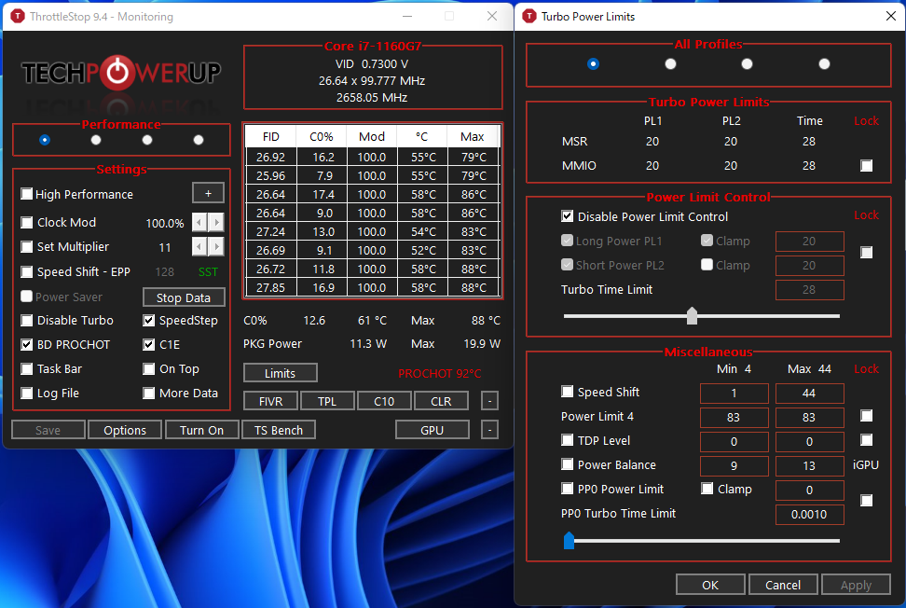This screenshot has width=906, height=608.
Task: Increase Clock Mod with its right arrow
Action: [216, 222]
